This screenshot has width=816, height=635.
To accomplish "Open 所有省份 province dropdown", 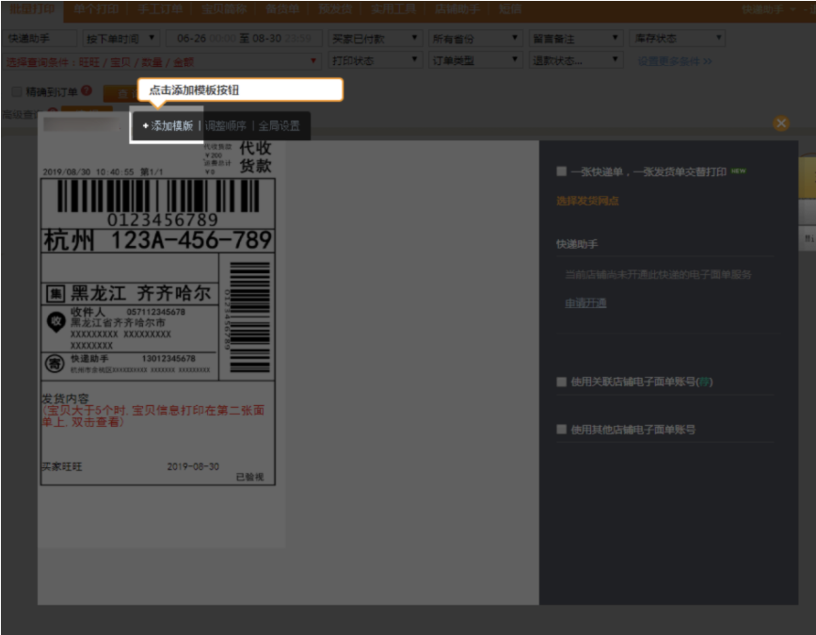I will 474,39.
